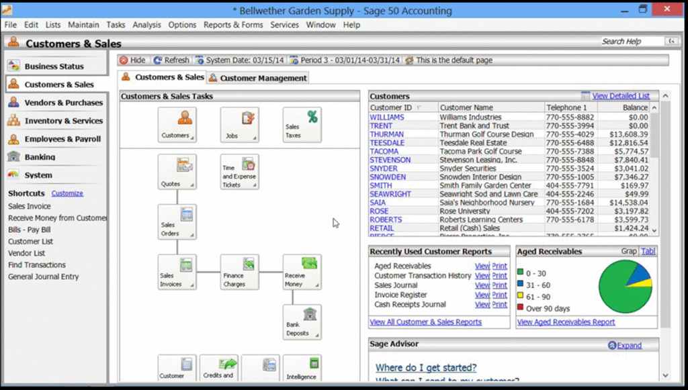Open the Quotes task button
The width and height of the screenshot is (688, 390).
click(177, 172)
